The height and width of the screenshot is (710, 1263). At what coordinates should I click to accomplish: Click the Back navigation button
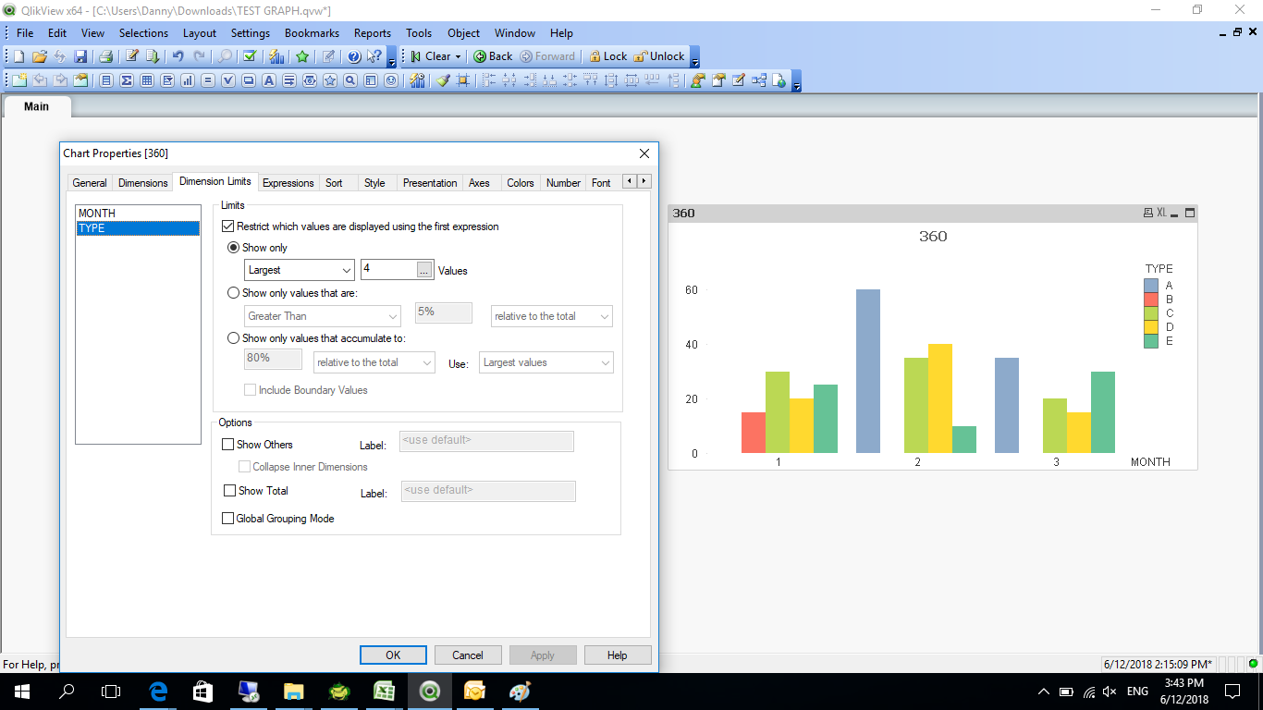493,56
